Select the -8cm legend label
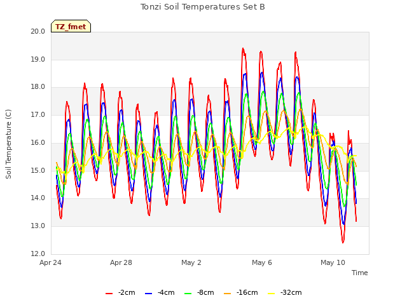Image resolution: width=407 pixels, height=305 pixels. 205,292
